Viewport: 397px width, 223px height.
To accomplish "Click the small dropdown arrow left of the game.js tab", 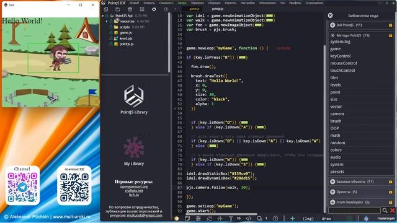I will click(175, 9).
